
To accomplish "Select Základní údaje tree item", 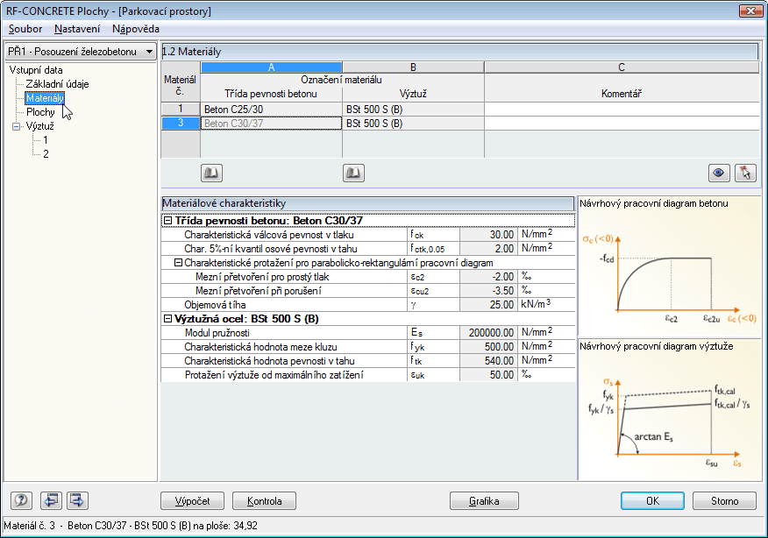I will [x=57, y=84].
